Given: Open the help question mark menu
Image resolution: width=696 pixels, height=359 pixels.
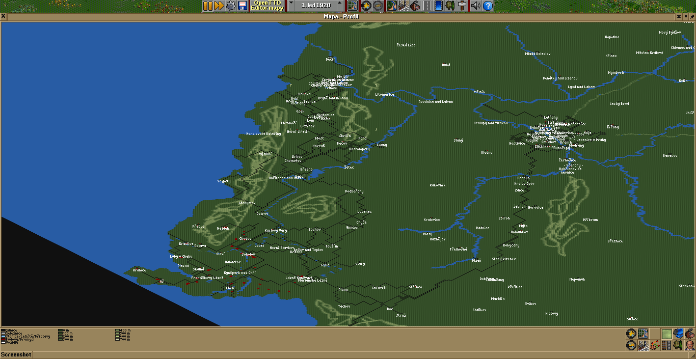Looking at the screenshot, I should coord(488,6).
